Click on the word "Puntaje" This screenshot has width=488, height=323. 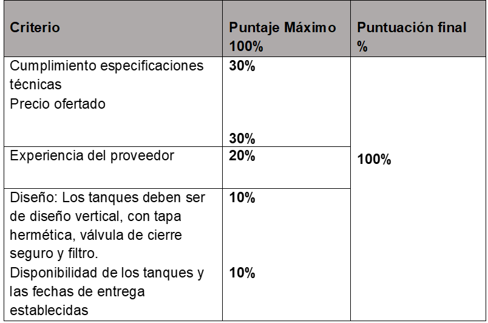[x=254, y=28]
